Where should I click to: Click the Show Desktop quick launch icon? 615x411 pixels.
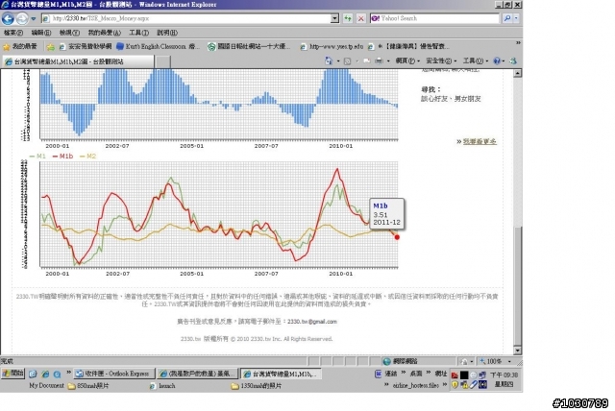click(x=33, y=375)
